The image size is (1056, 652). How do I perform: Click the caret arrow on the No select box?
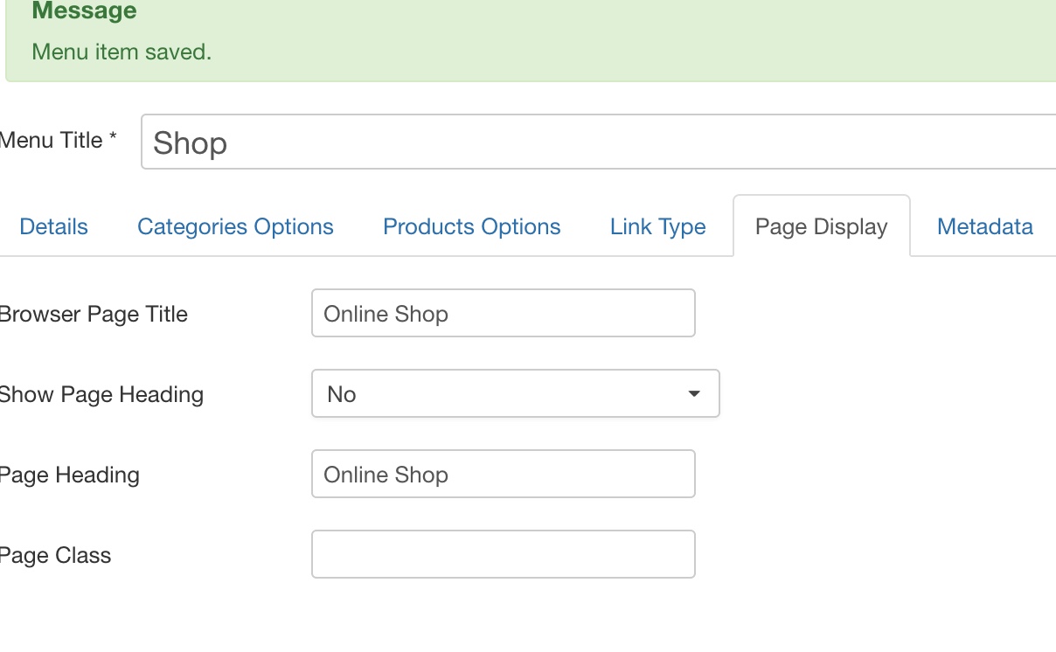pyautogui.click(x=694, y=394)
